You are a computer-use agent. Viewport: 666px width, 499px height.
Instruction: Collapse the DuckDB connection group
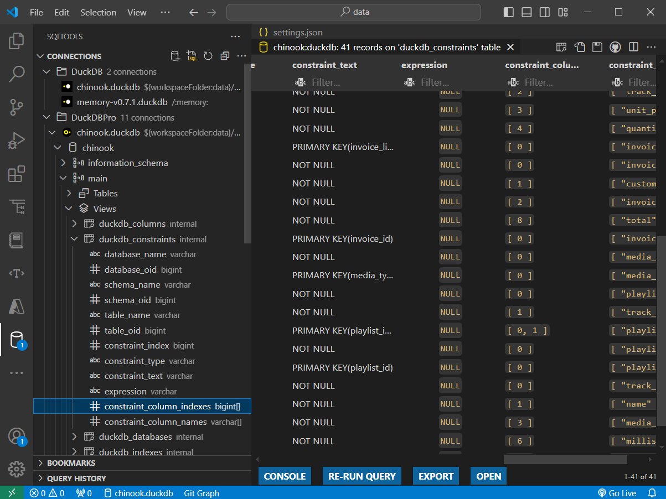[x=47, y=72]
